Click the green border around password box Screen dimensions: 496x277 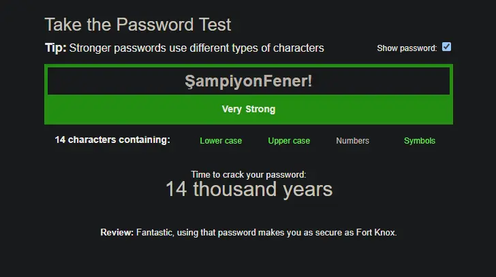(249, 66)
